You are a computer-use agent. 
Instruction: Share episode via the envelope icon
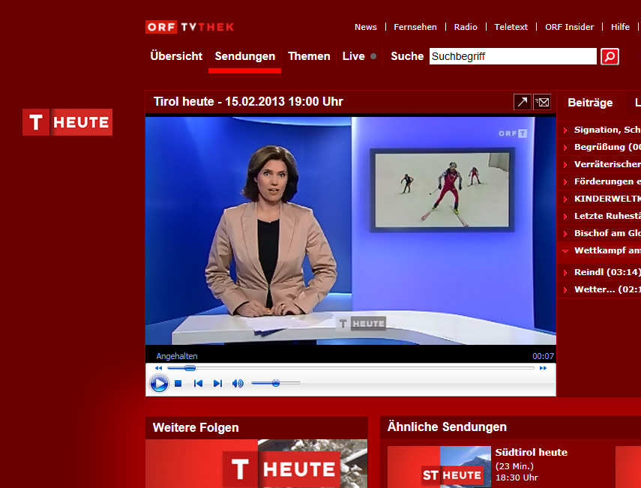(542, 102)
